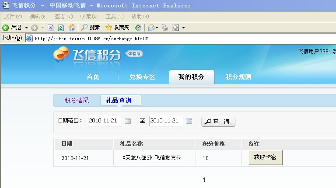
Task: Select the 我的积分 tab
Action: (192, 77)
